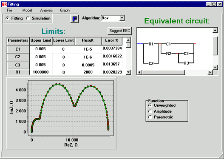Click the Error % column header
This screenshot has height=159, width=224.
click(x=112, y=41)
